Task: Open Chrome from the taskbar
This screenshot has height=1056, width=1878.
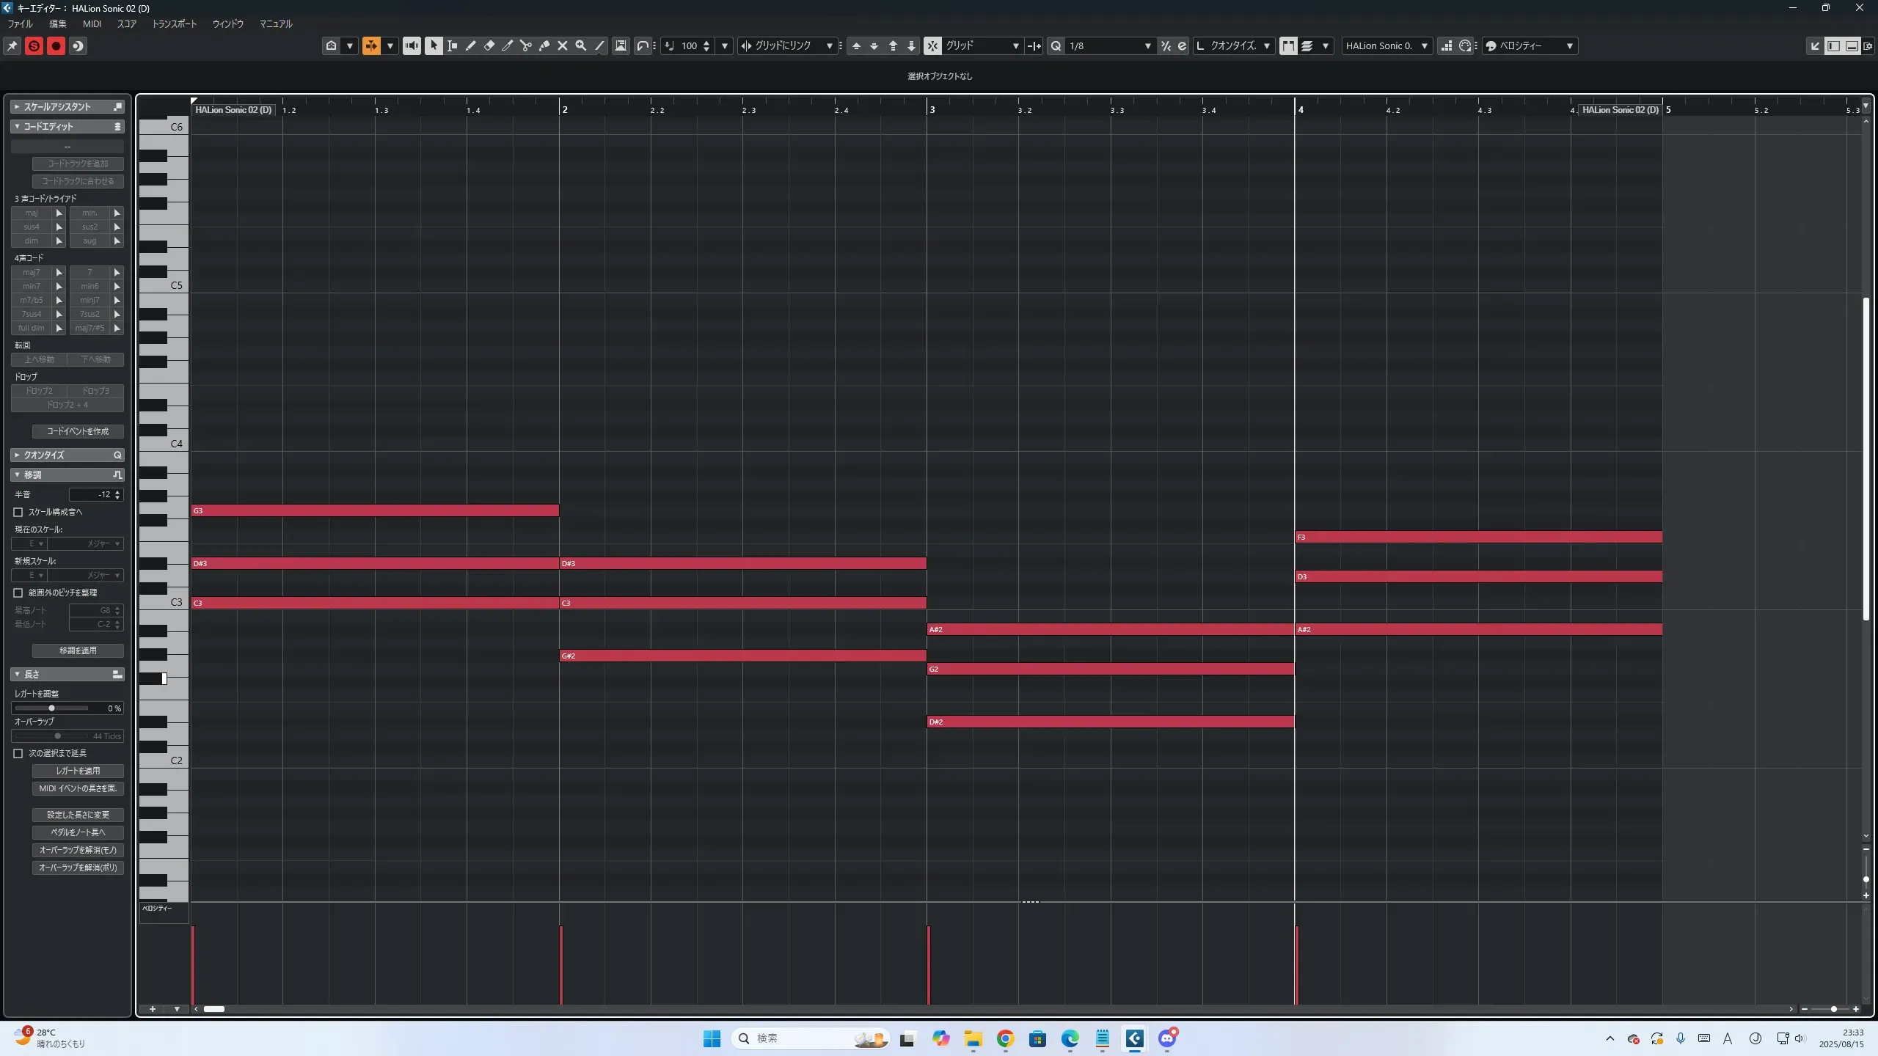Action: [1005, 1038]
